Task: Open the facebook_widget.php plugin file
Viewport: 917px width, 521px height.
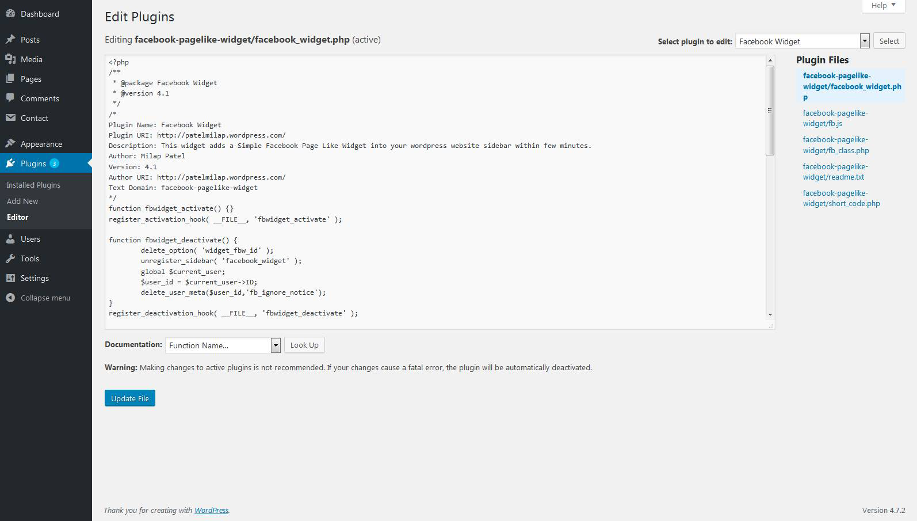Action: [x=852, y=86]
